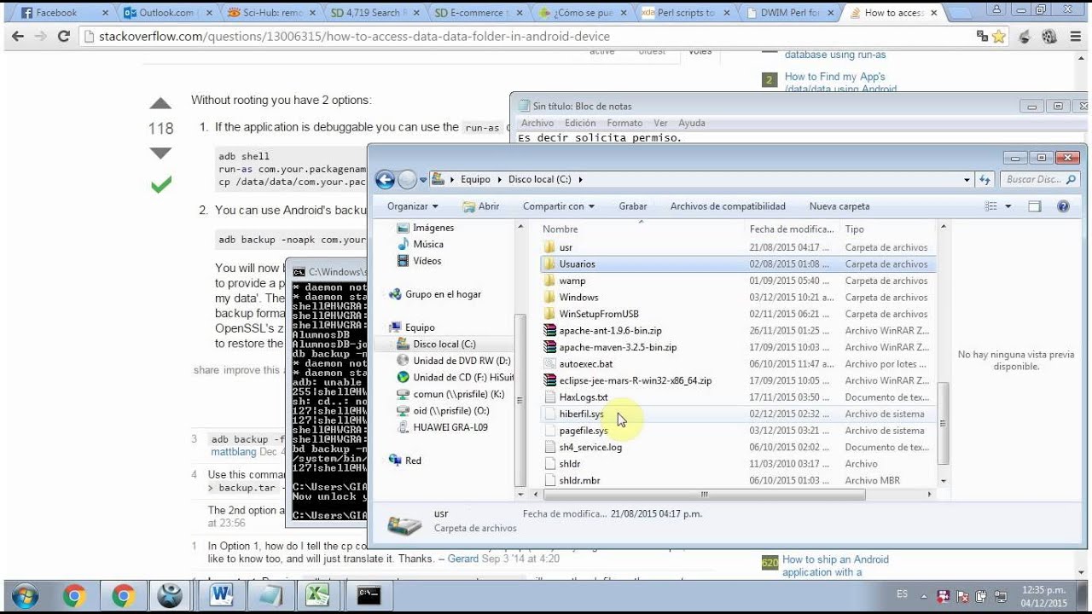
Task: Bookmark this page with the star icon
Action: click(998, 37)
